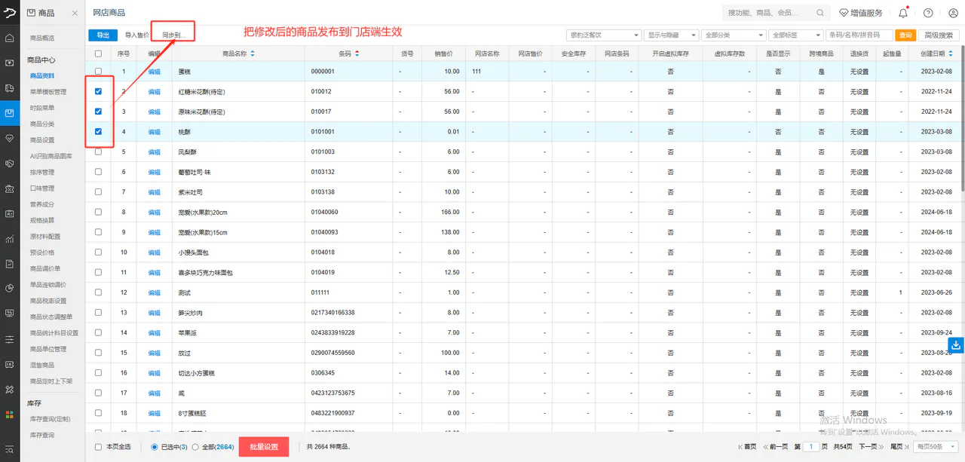Select the highlighted blue goods module icon
Viewport: 965px width, 462px height.
10,113
